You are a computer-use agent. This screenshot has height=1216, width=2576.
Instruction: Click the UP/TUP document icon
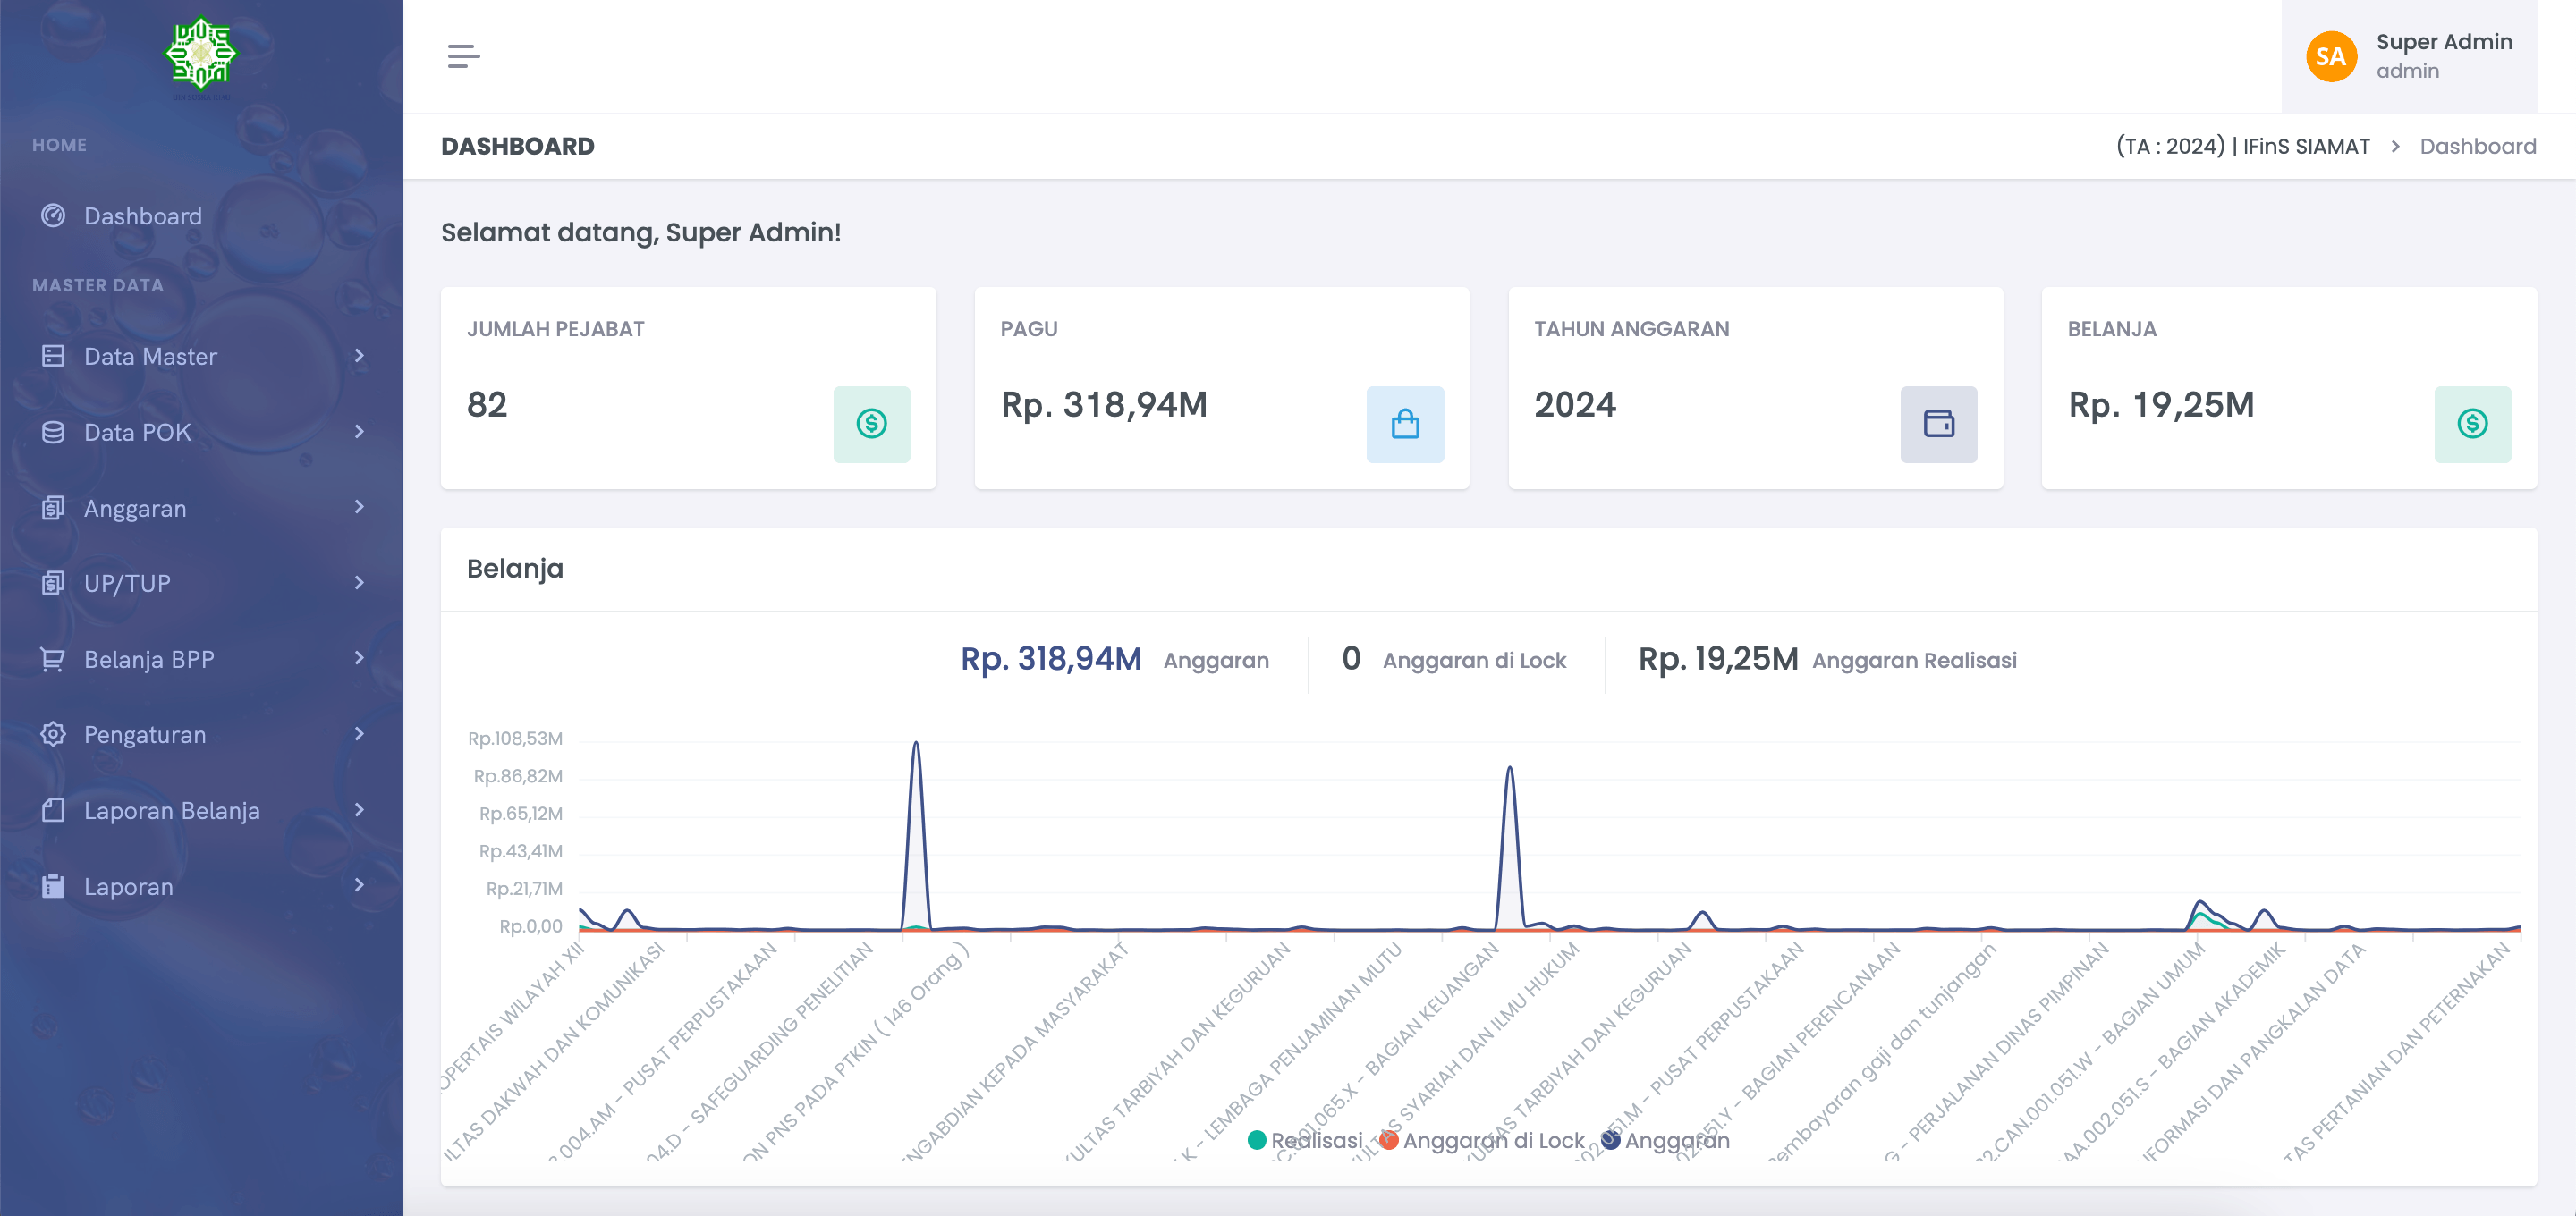(53, 583)
